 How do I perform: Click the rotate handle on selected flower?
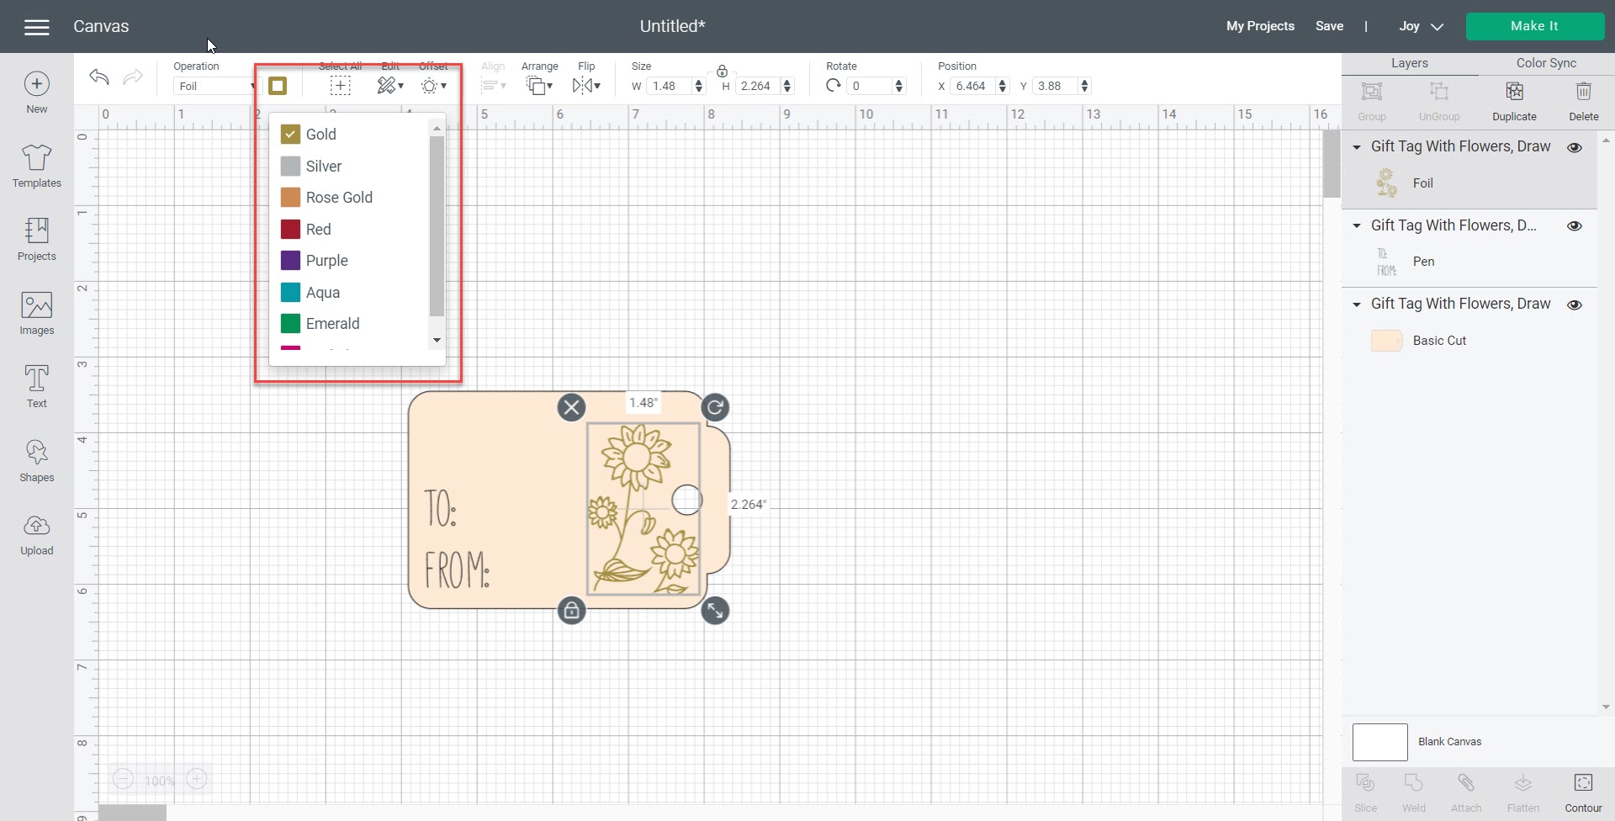point(715,408)
